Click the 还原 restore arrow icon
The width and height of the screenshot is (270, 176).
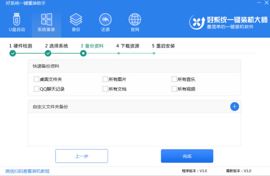click(x=105, y=19)
